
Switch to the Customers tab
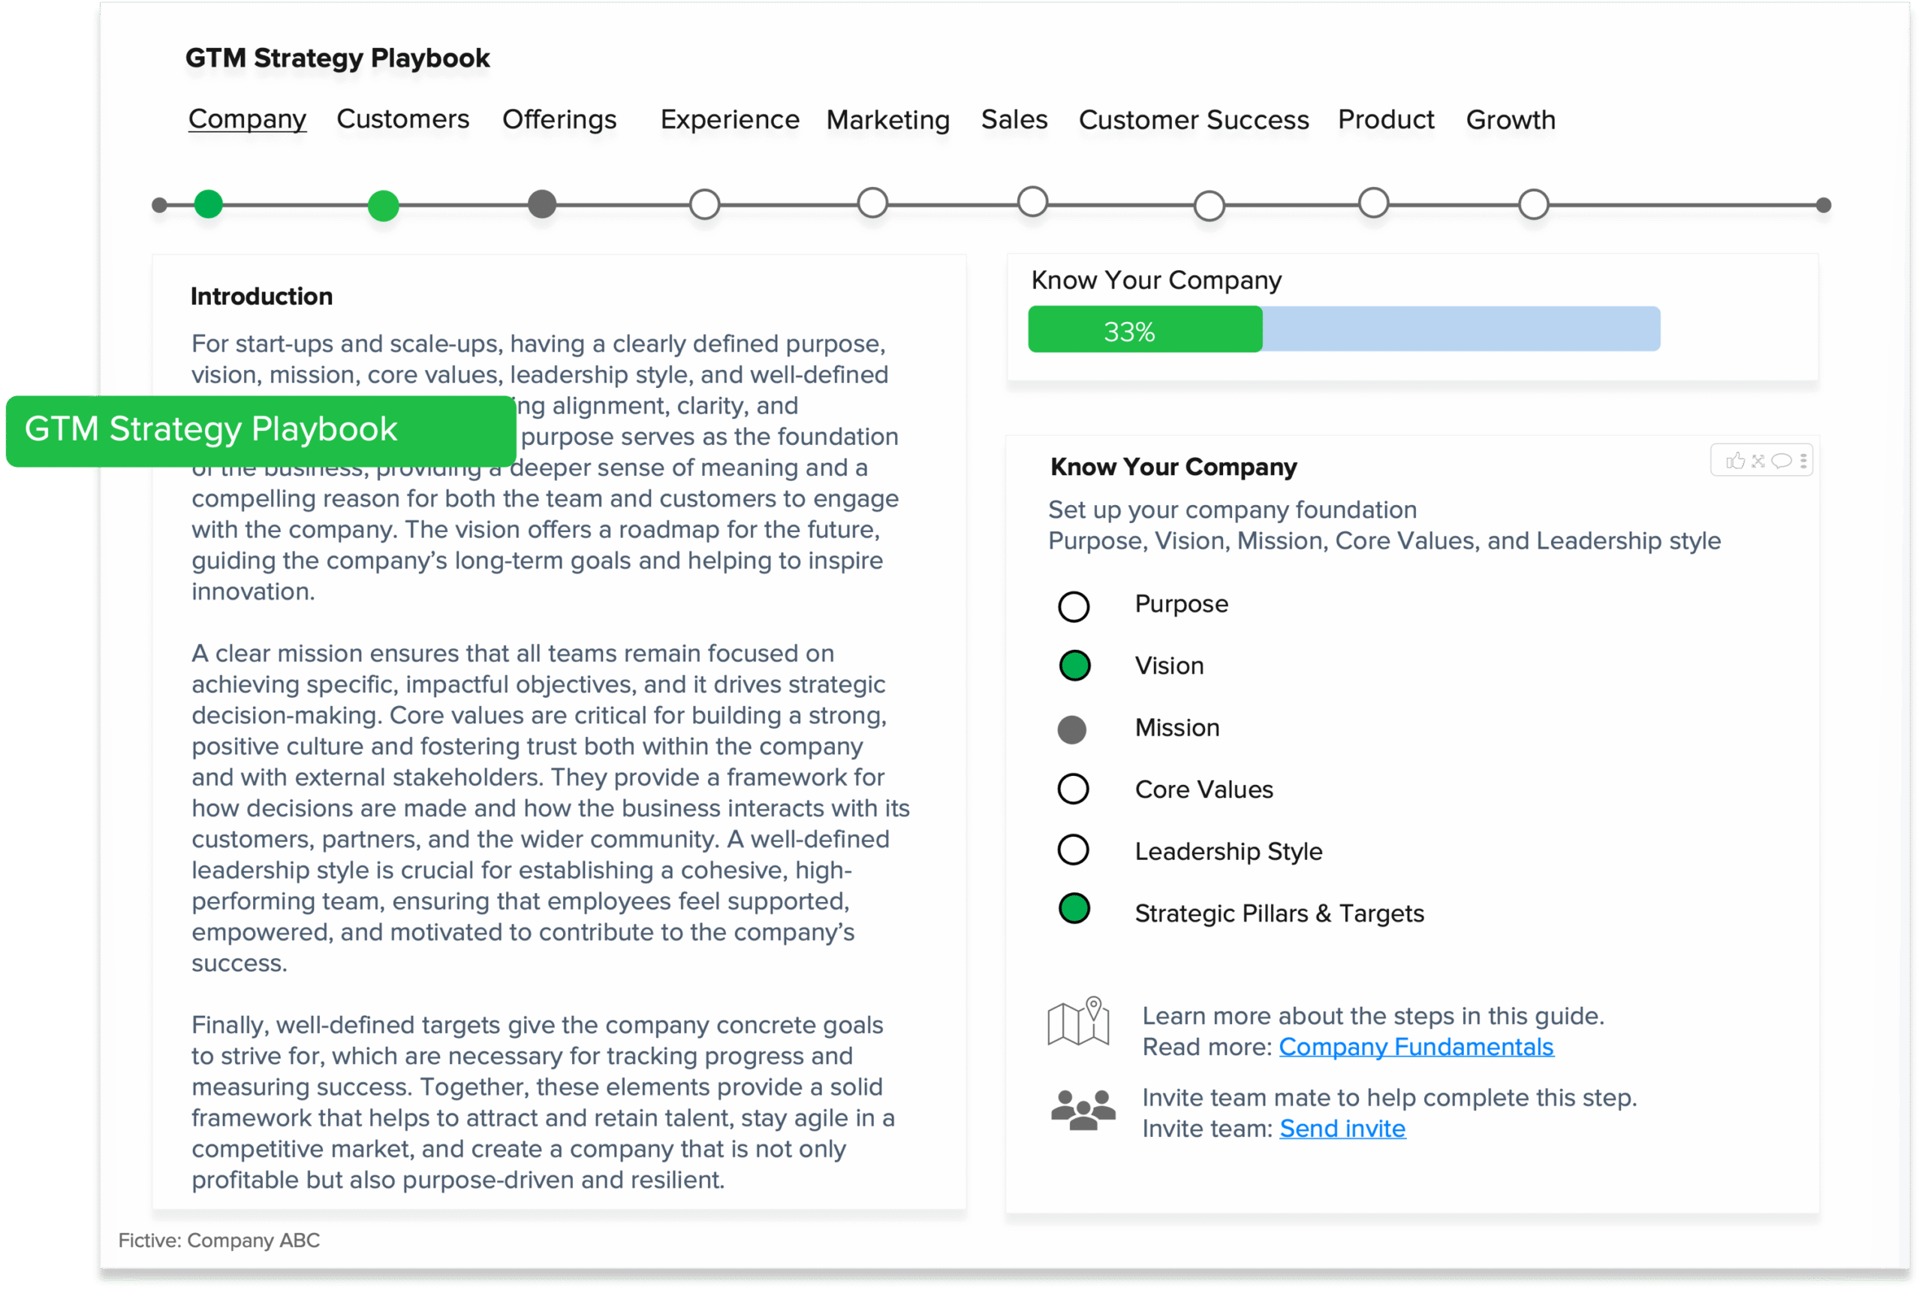tap(402, 119)
